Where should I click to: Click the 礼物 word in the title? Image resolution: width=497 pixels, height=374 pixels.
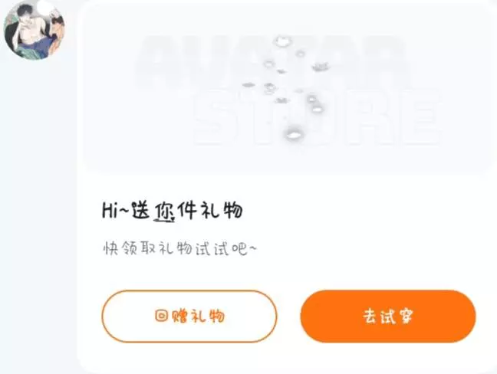222,210
